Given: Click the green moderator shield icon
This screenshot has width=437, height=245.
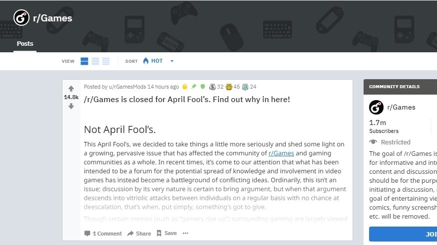Looking at the screenshot, I should pyautogui.click(x=203, y=87).
